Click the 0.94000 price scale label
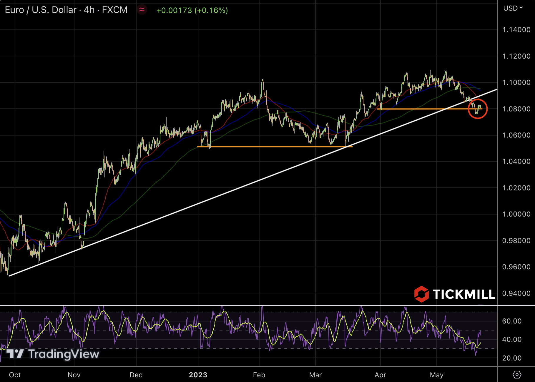The height and width of the screenshot is (382, 535). click(x=516, y=293)
